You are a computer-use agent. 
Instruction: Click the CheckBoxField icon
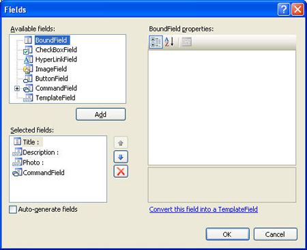[28, 50]
